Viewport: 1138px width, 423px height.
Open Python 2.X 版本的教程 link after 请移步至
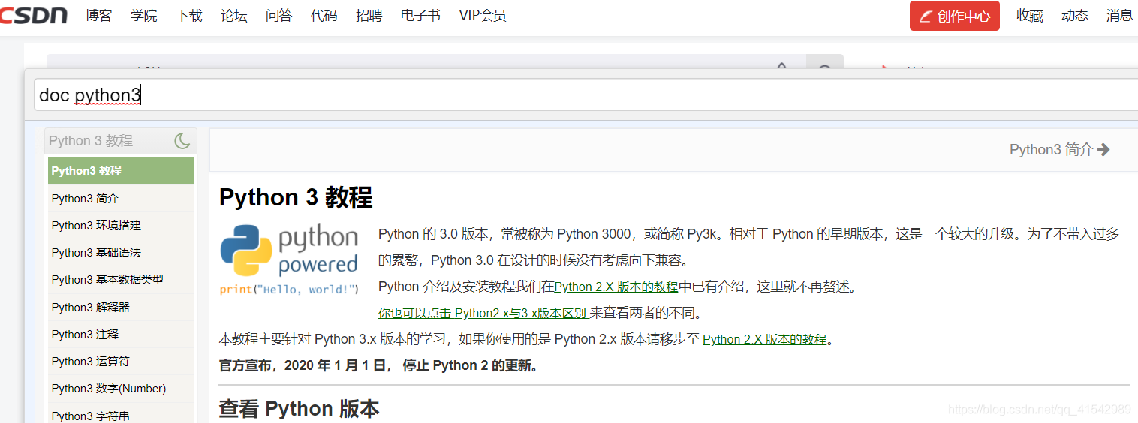pos(764,339)
